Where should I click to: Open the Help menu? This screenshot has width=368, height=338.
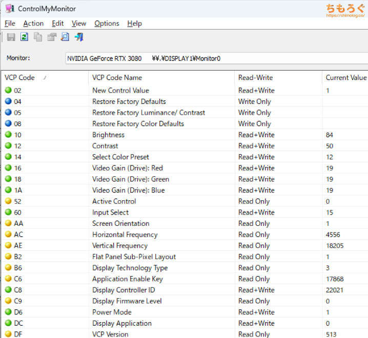coord(134,24)
